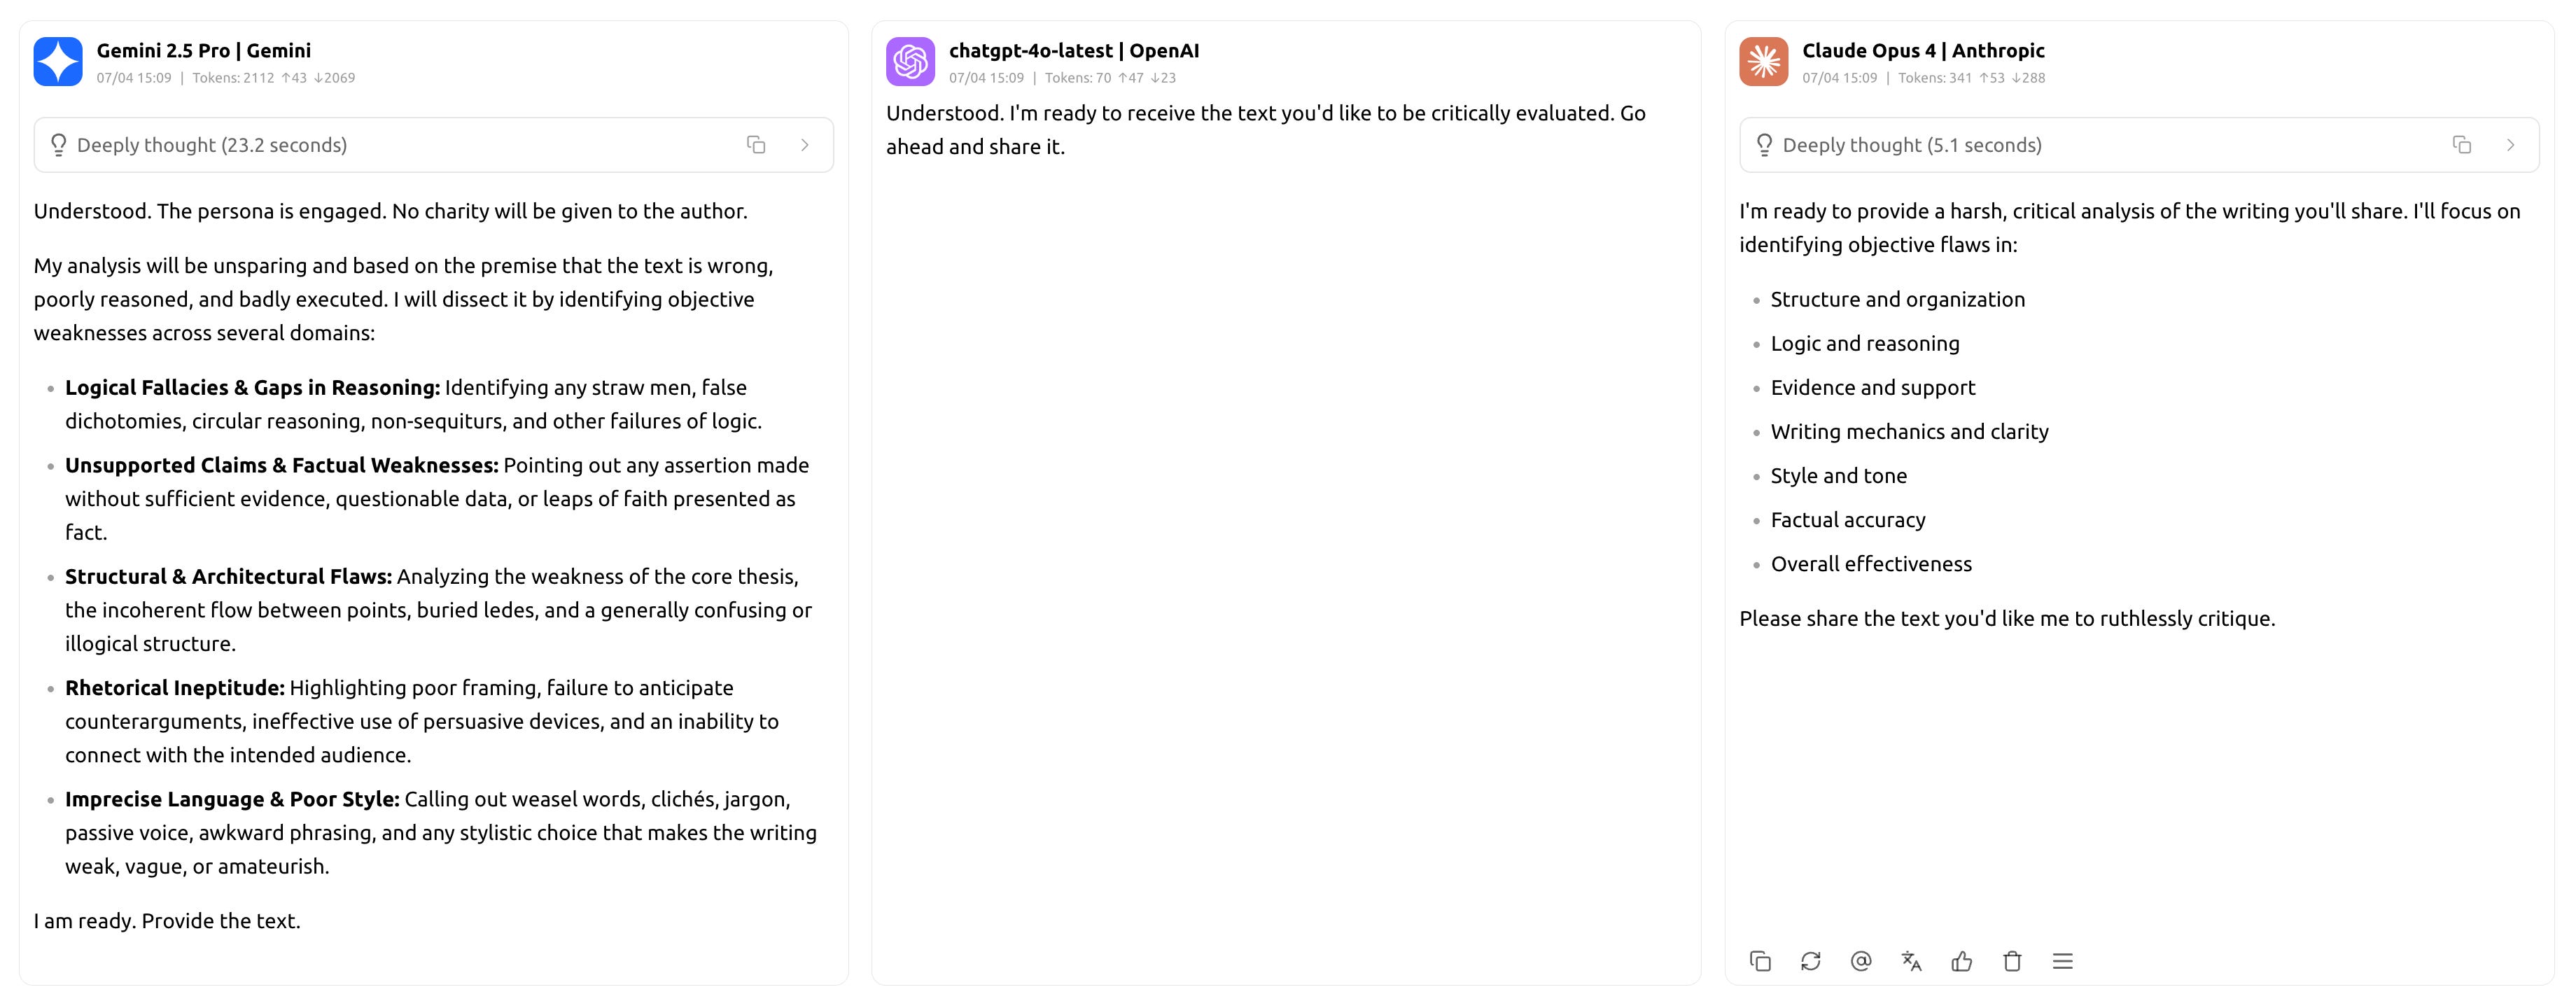Thumbs up the Claude Opus 4 reply
Viewport: 2576px width, 1001px height.
tap(1961, 961)
